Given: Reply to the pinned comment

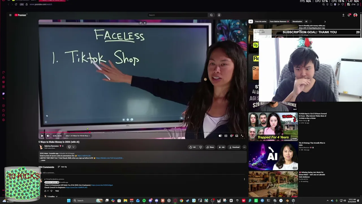Looking at the screenshot, I should coord(57,191).
